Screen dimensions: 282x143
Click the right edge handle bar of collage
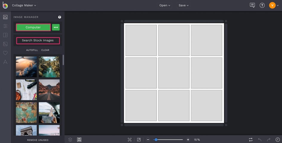pos(226,73)
